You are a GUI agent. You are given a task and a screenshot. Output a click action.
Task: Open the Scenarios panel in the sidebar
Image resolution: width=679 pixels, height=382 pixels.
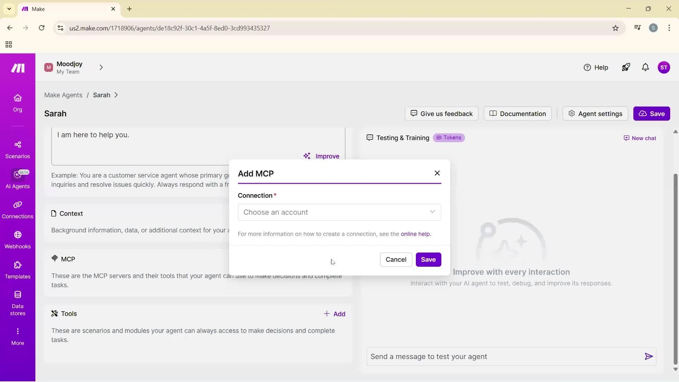pyautogui.click(x=17, y=150)
